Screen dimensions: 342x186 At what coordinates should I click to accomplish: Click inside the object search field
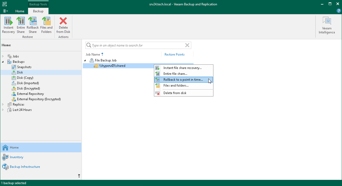(136, 45)
